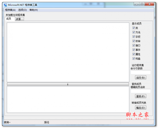Click the 未加载任何程序集 label
Viewport: 158px width, 128px height.
pos(15,15)
